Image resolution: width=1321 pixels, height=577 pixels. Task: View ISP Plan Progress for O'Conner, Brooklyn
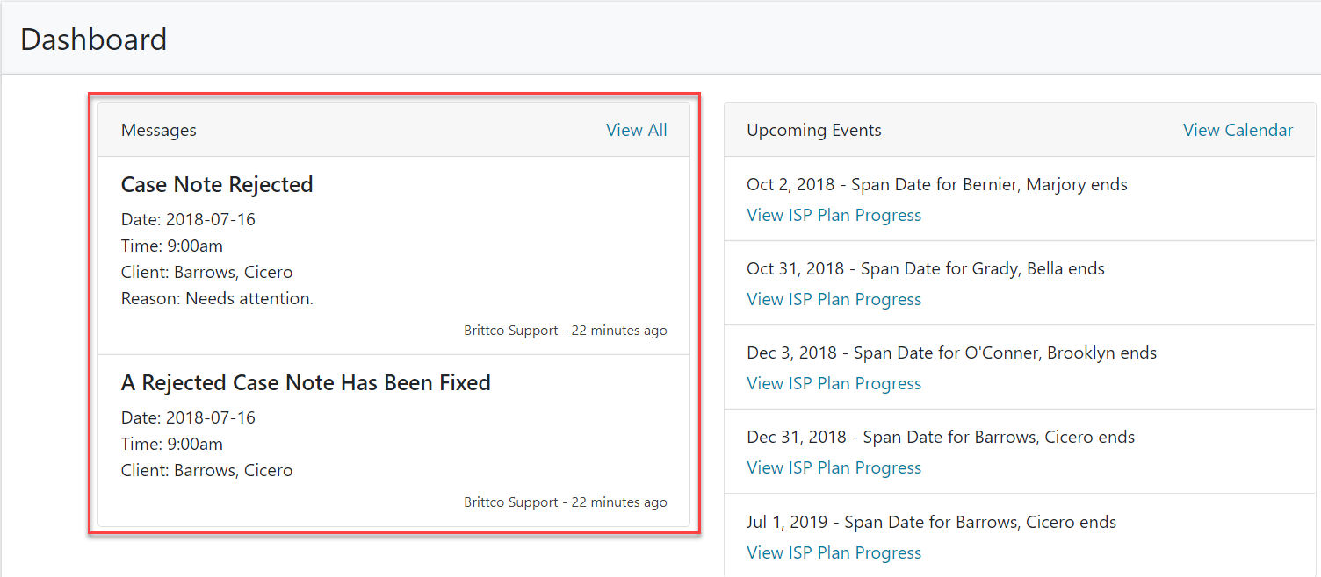click(834, 384)
